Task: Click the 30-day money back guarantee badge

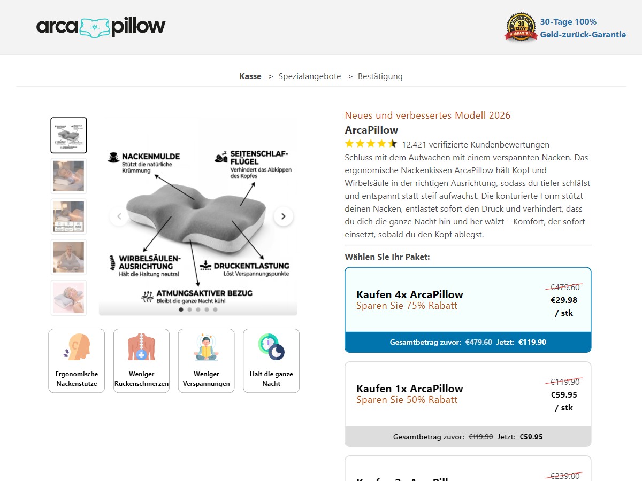Action: 521,27
